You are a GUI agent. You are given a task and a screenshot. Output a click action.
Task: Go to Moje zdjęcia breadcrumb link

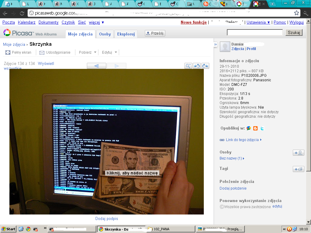tap(14, 44)
